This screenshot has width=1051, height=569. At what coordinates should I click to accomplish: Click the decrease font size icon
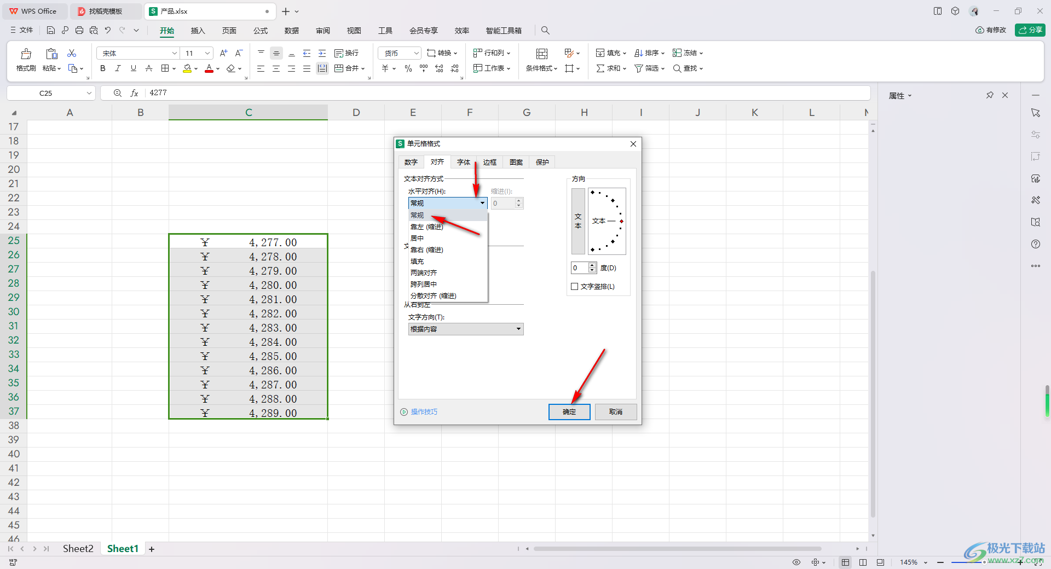point(239,53)
